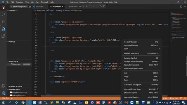
Task: Click line number 86 in the gutter
Action: coord(36,45)
